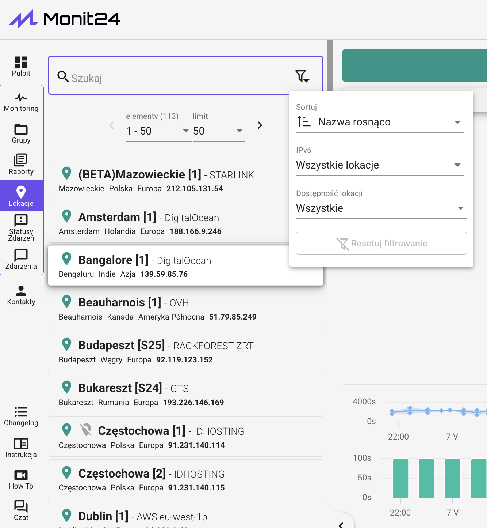Click the first green bar in chart
The image size is (487, 528).
point(400,478)
